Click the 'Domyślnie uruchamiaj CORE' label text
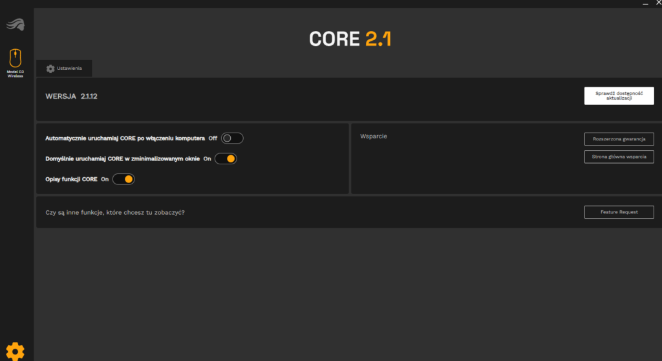The width and height of the screenshot is (662, 361). tap(122, 159)
